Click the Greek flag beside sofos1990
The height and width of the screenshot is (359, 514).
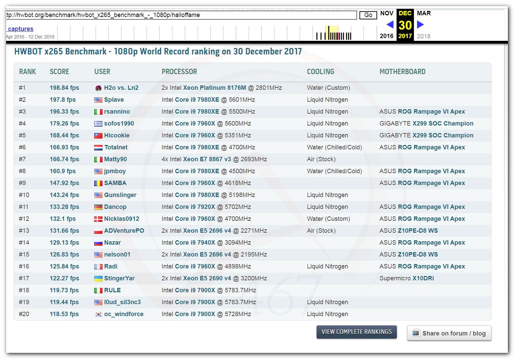point(98,124)
